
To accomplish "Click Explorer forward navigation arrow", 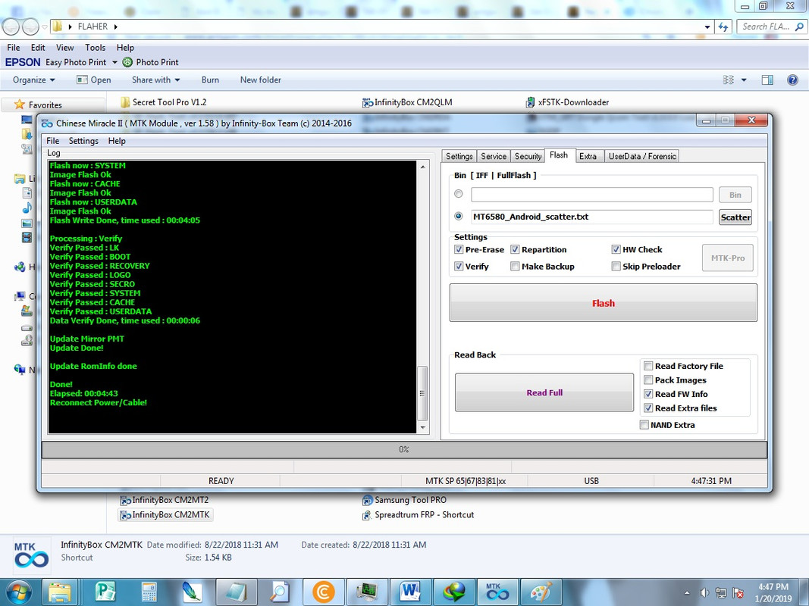I will pyautogui.click(x=30, y=27).
